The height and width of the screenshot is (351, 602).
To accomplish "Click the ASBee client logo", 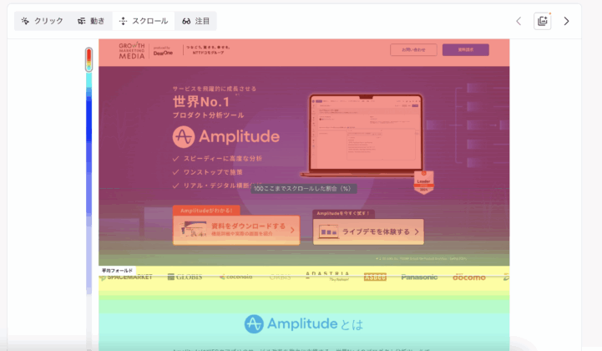I will click(x=375, y=277).
